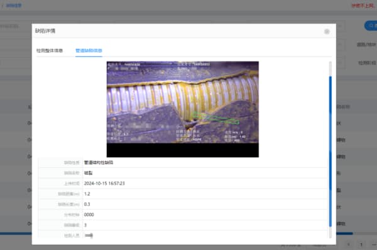Screen dimensions: 377x250
Task: Select the 管道缺陷信息 tab
Action: tap(89, 51)
